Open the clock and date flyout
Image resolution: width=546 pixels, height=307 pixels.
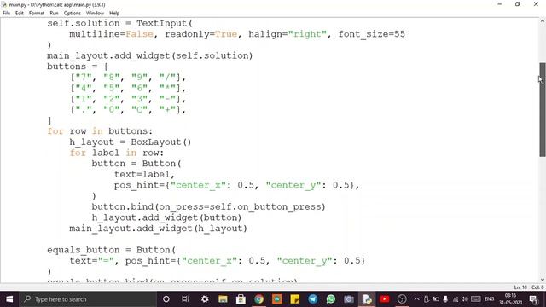pyautogui.click(x=510, y=299)
